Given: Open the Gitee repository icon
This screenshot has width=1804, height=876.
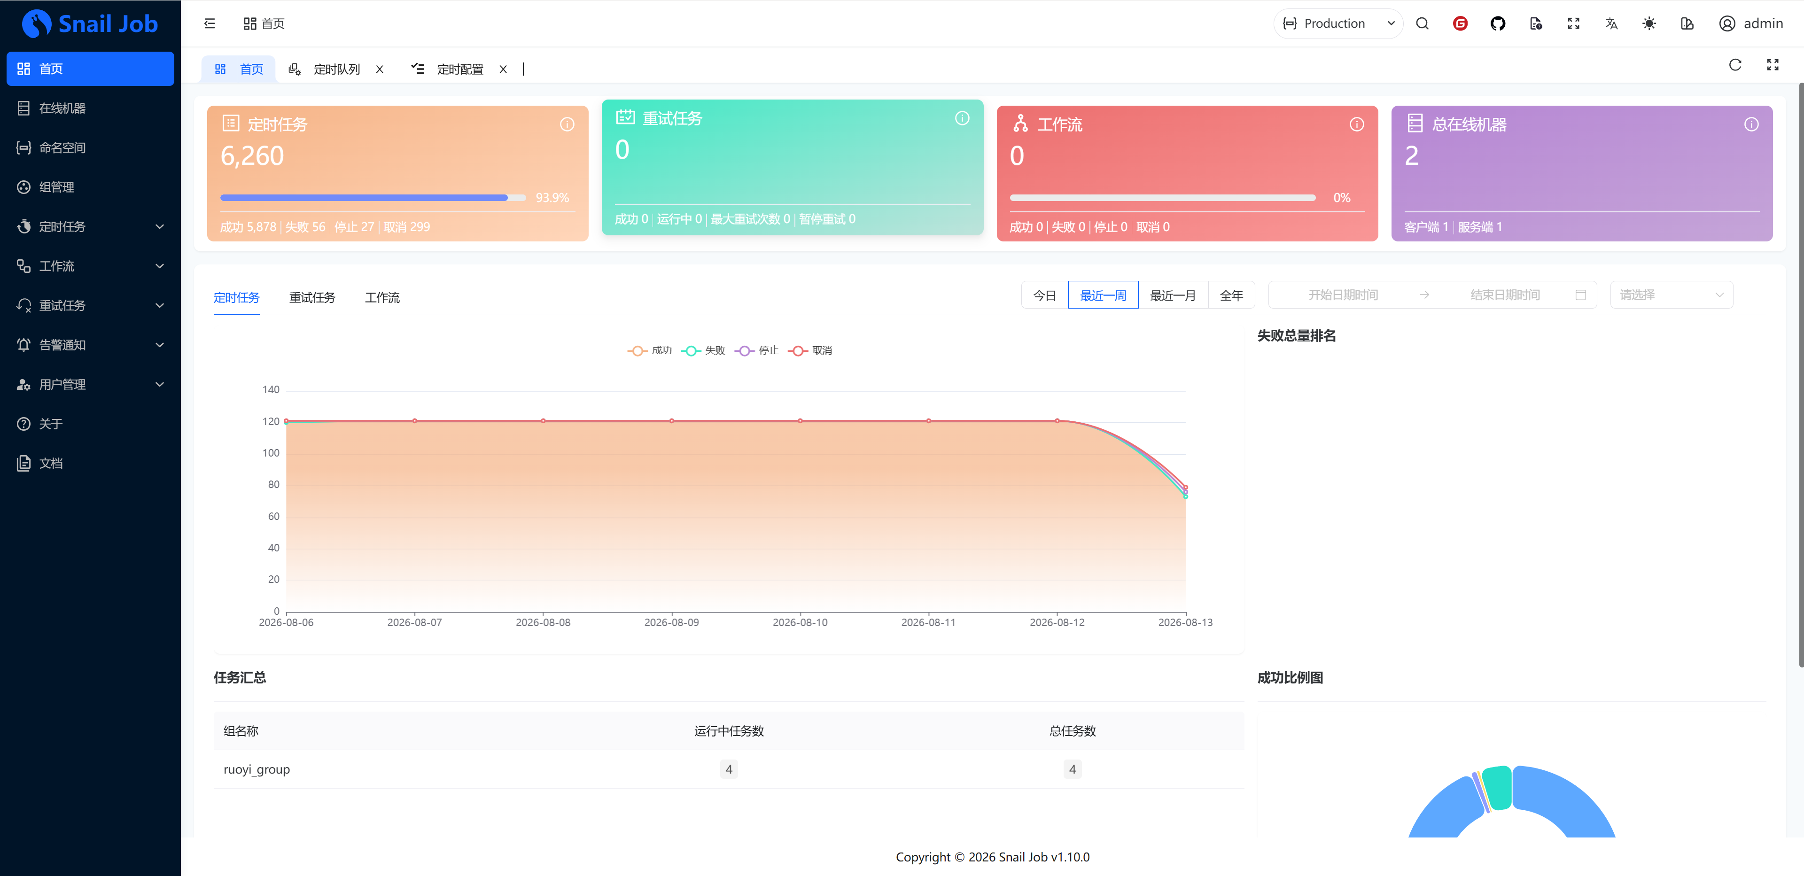Looking at the screenshot, I should click(x=1460, y=24).
